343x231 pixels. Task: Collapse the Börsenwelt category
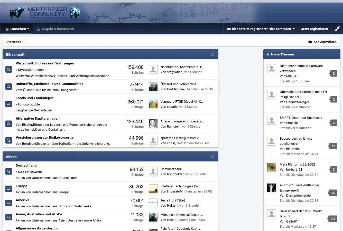[212, 54]
